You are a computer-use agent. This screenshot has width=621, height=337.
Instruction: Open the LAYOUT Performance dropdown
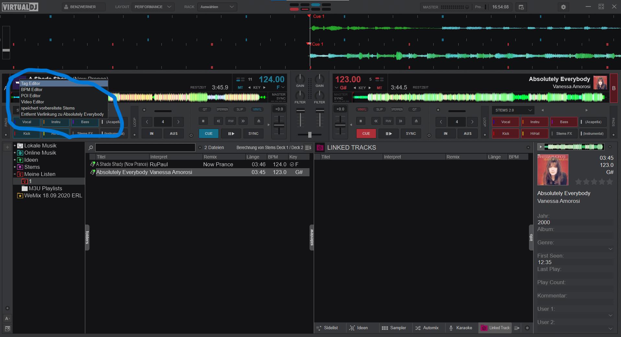tap(153, 7)
